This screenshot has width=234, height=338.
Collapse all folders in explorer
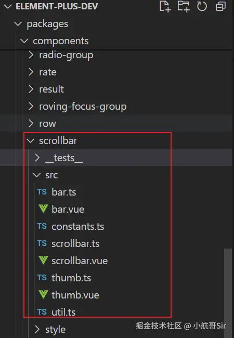(220, 6)
